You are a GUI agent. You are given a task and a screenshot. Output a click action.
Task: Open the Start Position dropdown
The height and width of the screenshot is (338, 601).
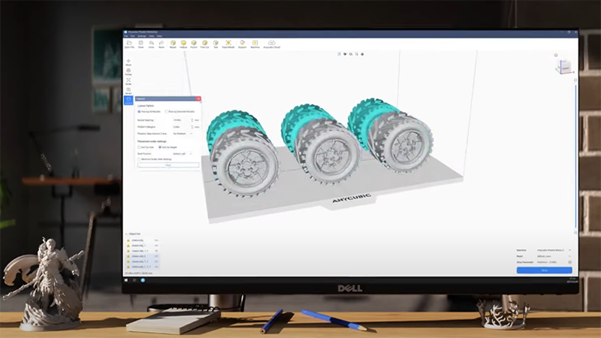click(x=183, y=153)
